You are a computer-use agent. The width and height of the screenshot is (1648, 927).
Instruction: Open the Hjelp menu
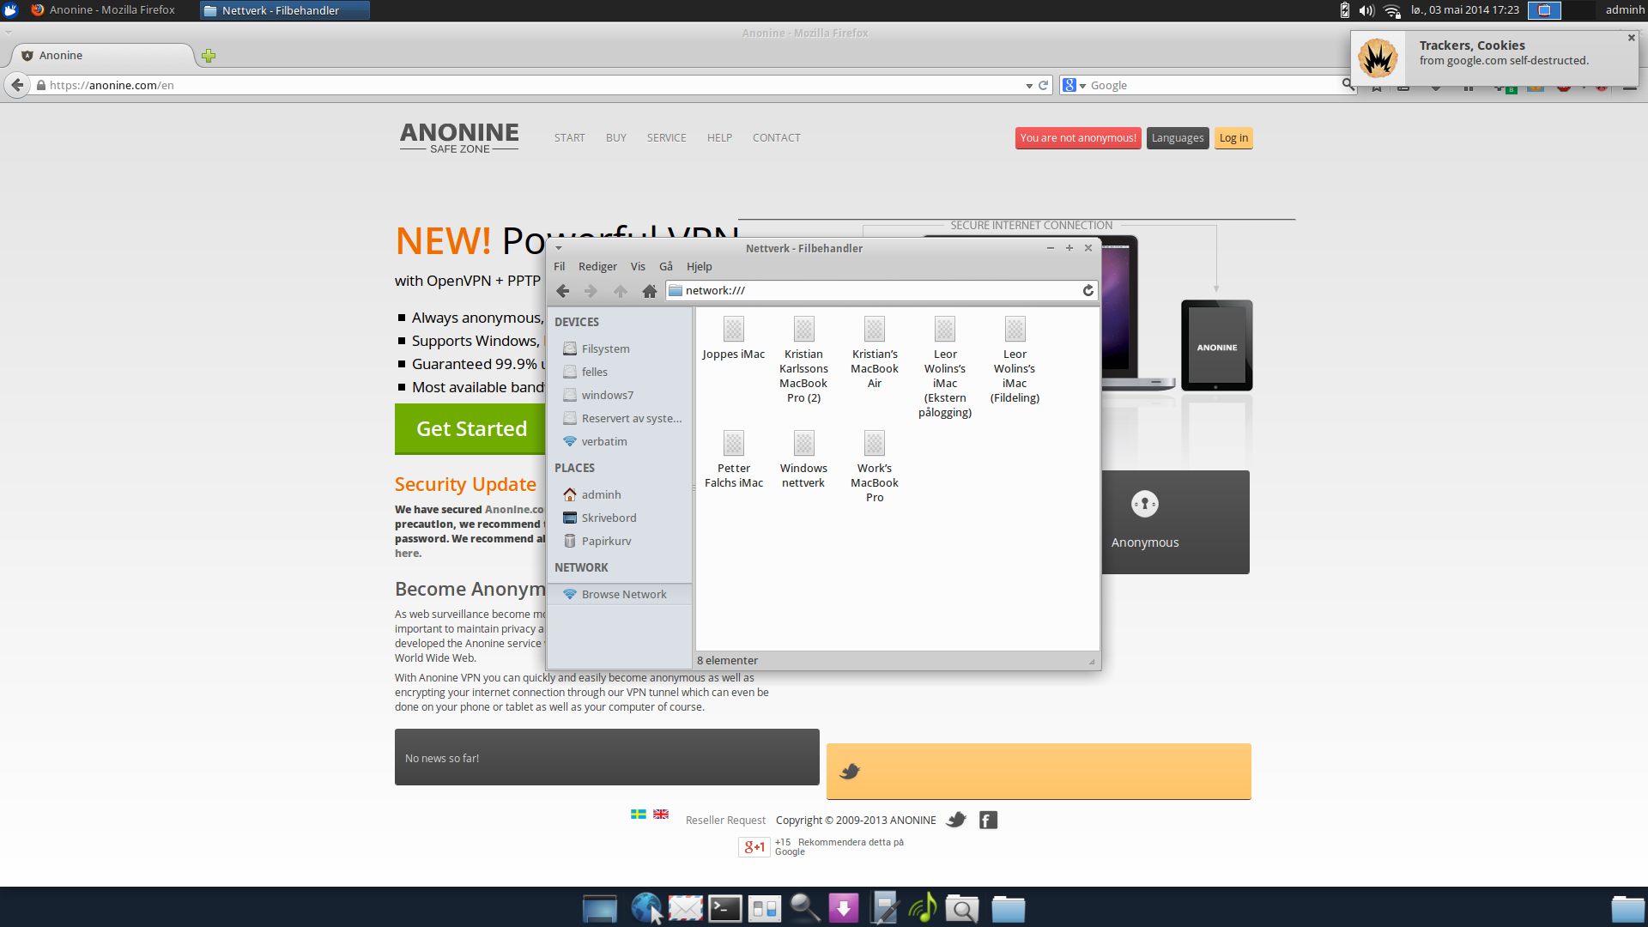pos(700,267)
